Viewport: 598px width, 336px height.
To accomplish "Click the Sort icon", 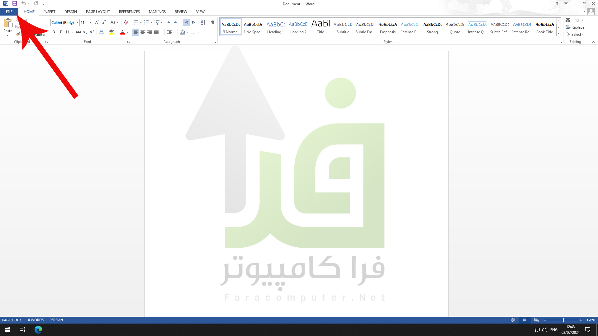I will point(203,22).
